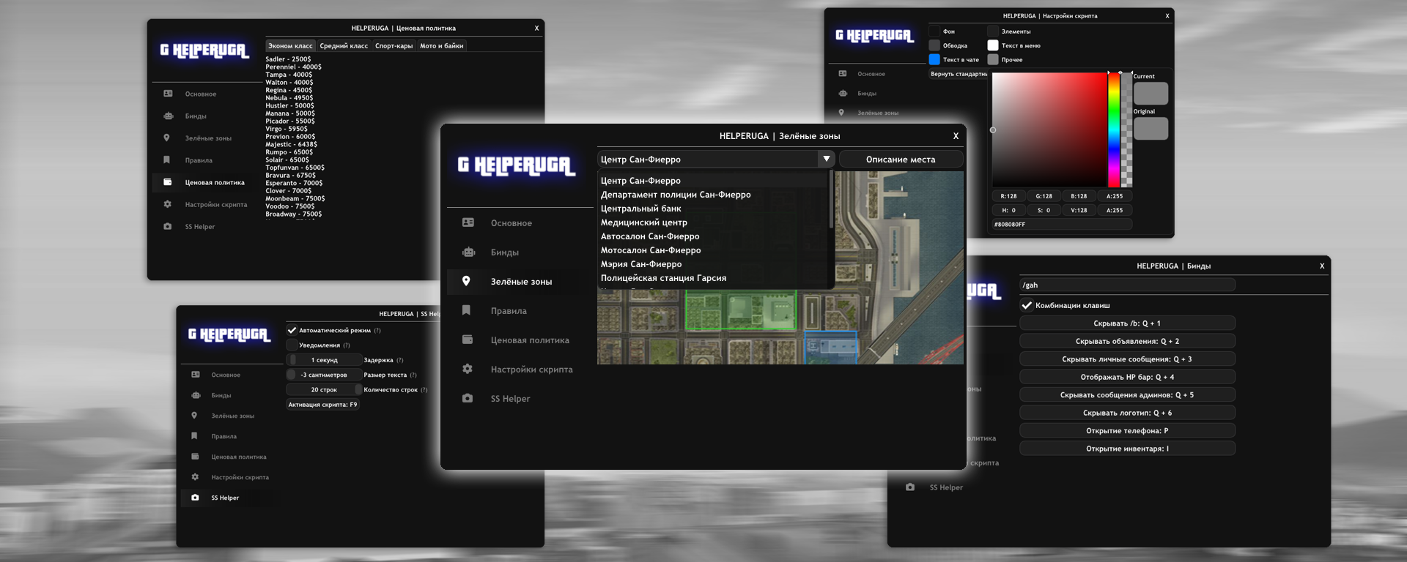Click Отображать HP бар: Q + 4 button

tap(1127, 377)
